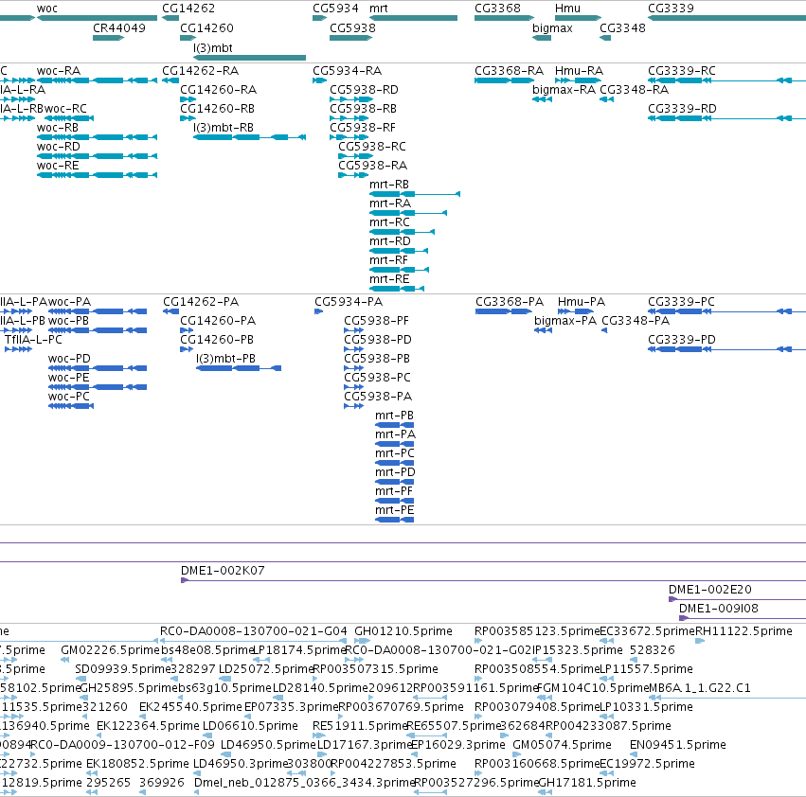
Task: Open EST GM02226.5prime
Action: tap(111, 650)
